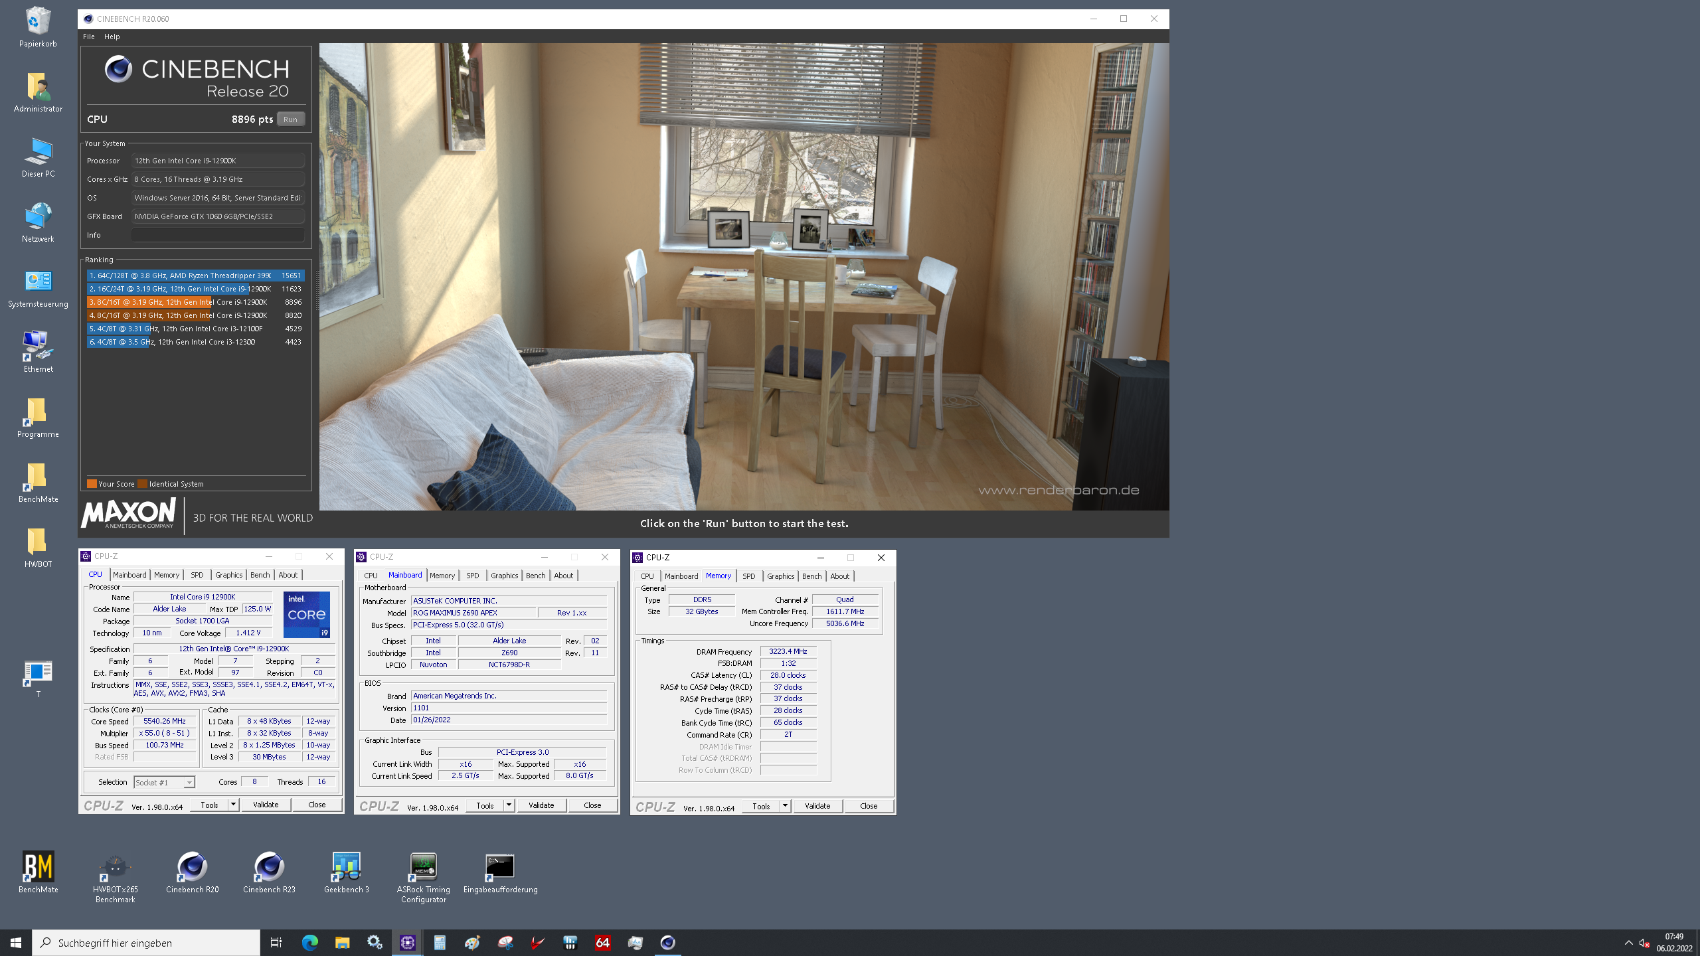The width and height of the screenshot is (1700, 956).
Task: Open the calculator taskbar icon
Action: pos(440,943)
